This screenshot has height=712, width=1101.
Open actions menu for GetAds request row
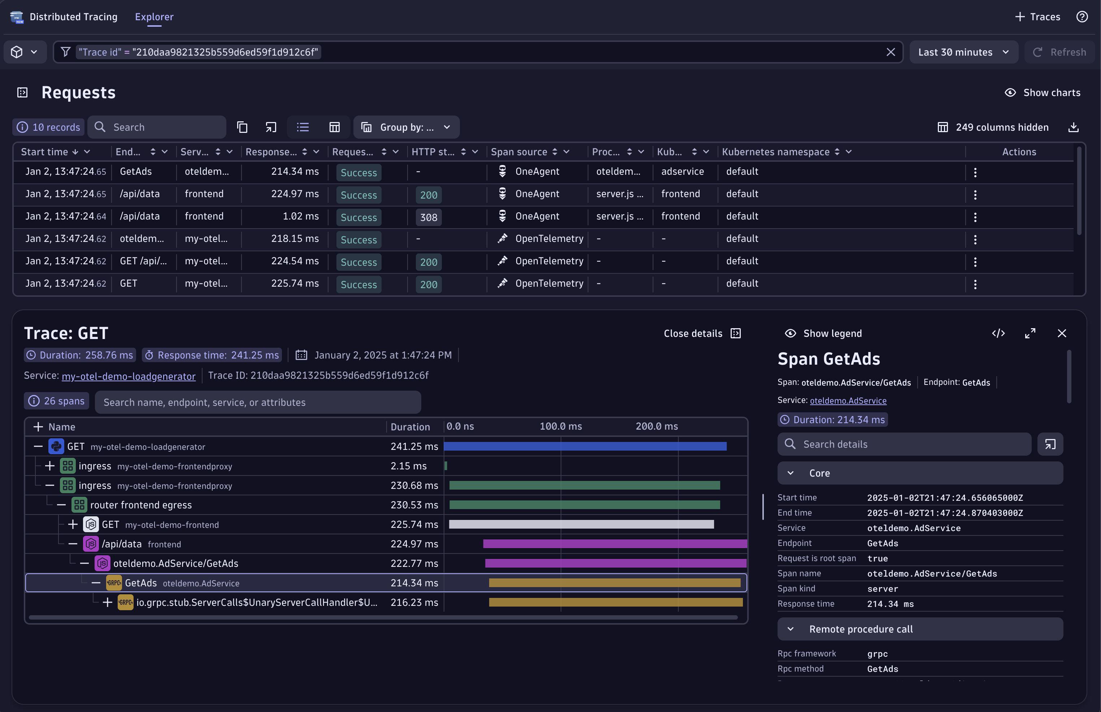[975, 173]
